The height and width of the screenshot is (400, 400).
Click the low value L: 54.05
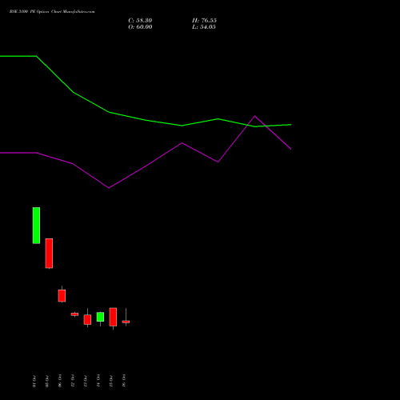[x=204, y=27]
